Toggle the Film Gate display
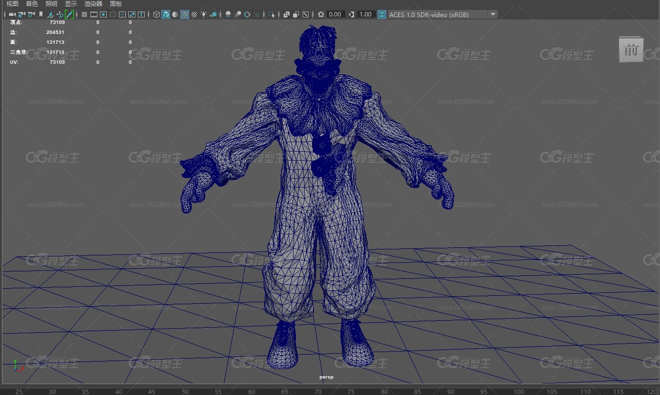 [x=94, y=14]
